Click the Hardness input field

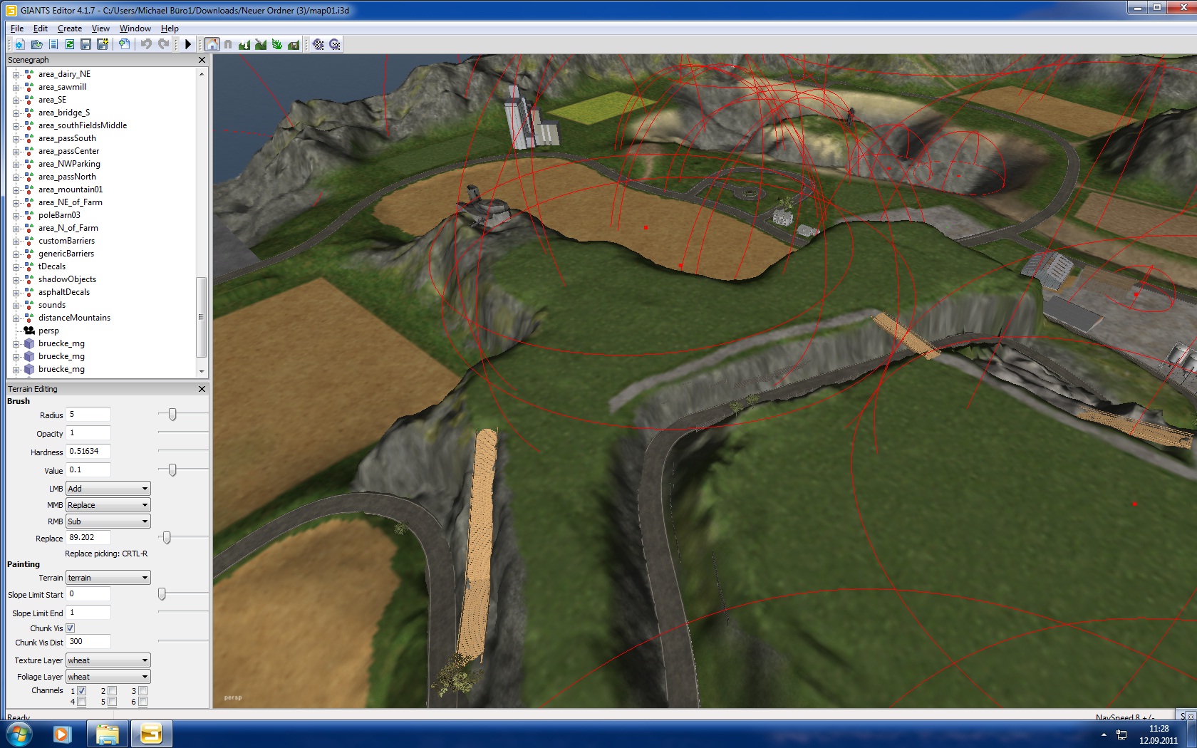[88, 452]
